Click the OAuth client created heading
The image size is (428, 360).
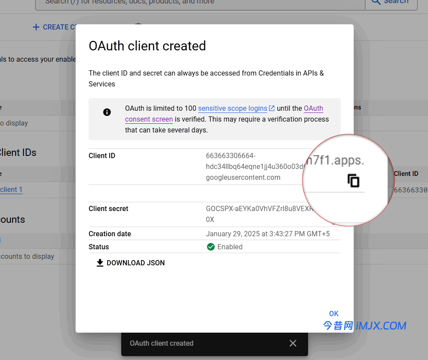[147, 46]
